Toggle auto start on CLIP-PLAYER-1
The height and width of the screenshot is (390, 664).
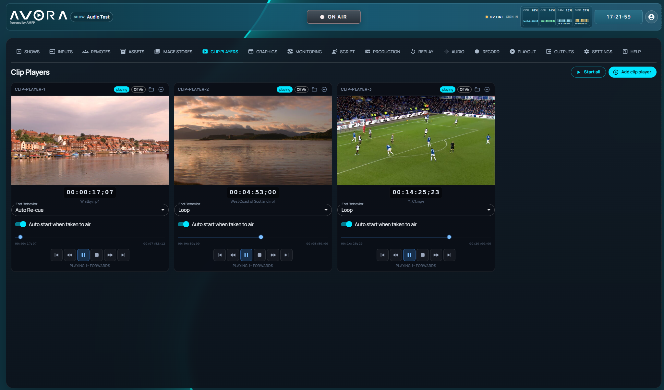20,224
